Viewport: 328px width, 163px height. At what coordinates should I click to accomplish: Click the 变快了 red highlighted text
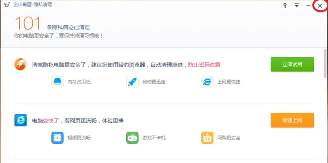coord(51,121)
